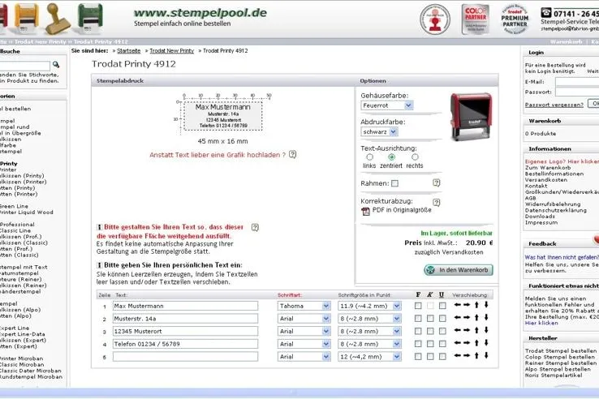Shift line 2 text left with arrow
Screen dimensions: 599x399
[x=457, y=317]
